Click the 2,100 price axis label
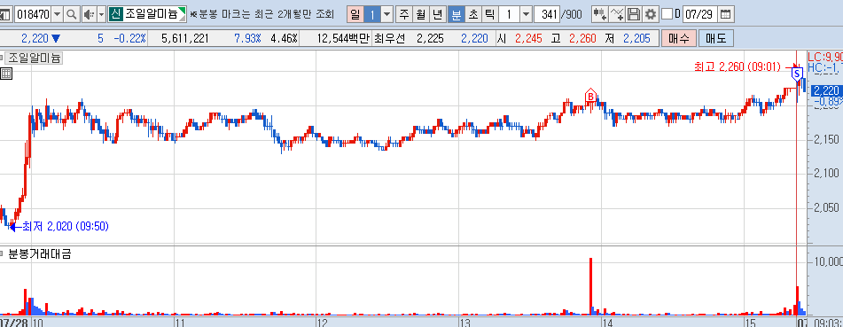843x327 pixels. point(826,173)
